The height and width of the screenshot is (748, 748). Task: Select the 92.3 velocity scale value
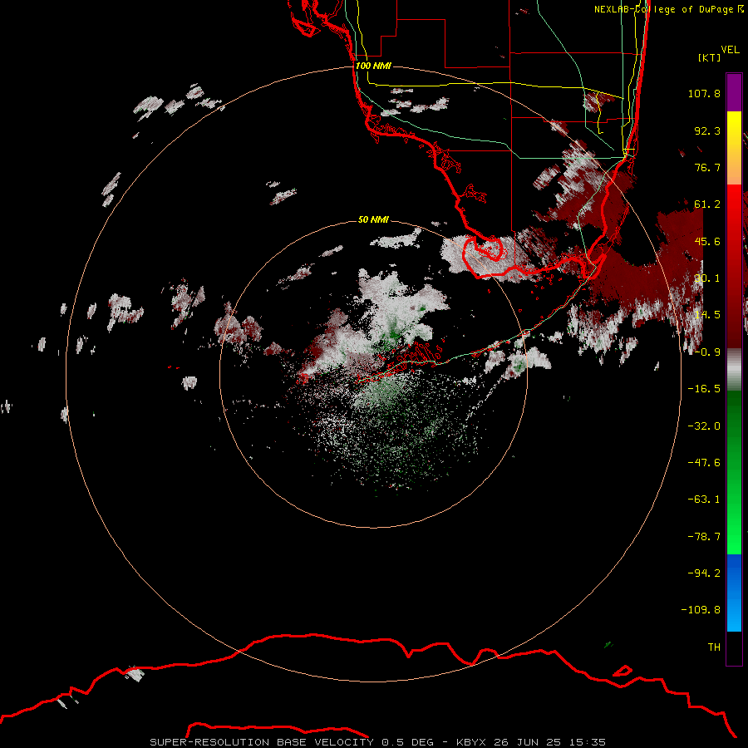[x=707, y=130]
